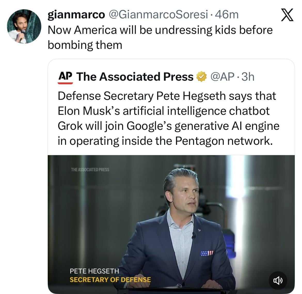302x294 pixels.
Task: Open the @GianmarcoSoresi handle link
Action: pyautogui.click(x=159, y=15)
